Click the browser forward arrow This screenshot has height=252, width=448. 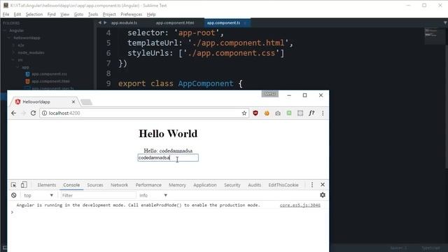[23, 113]
